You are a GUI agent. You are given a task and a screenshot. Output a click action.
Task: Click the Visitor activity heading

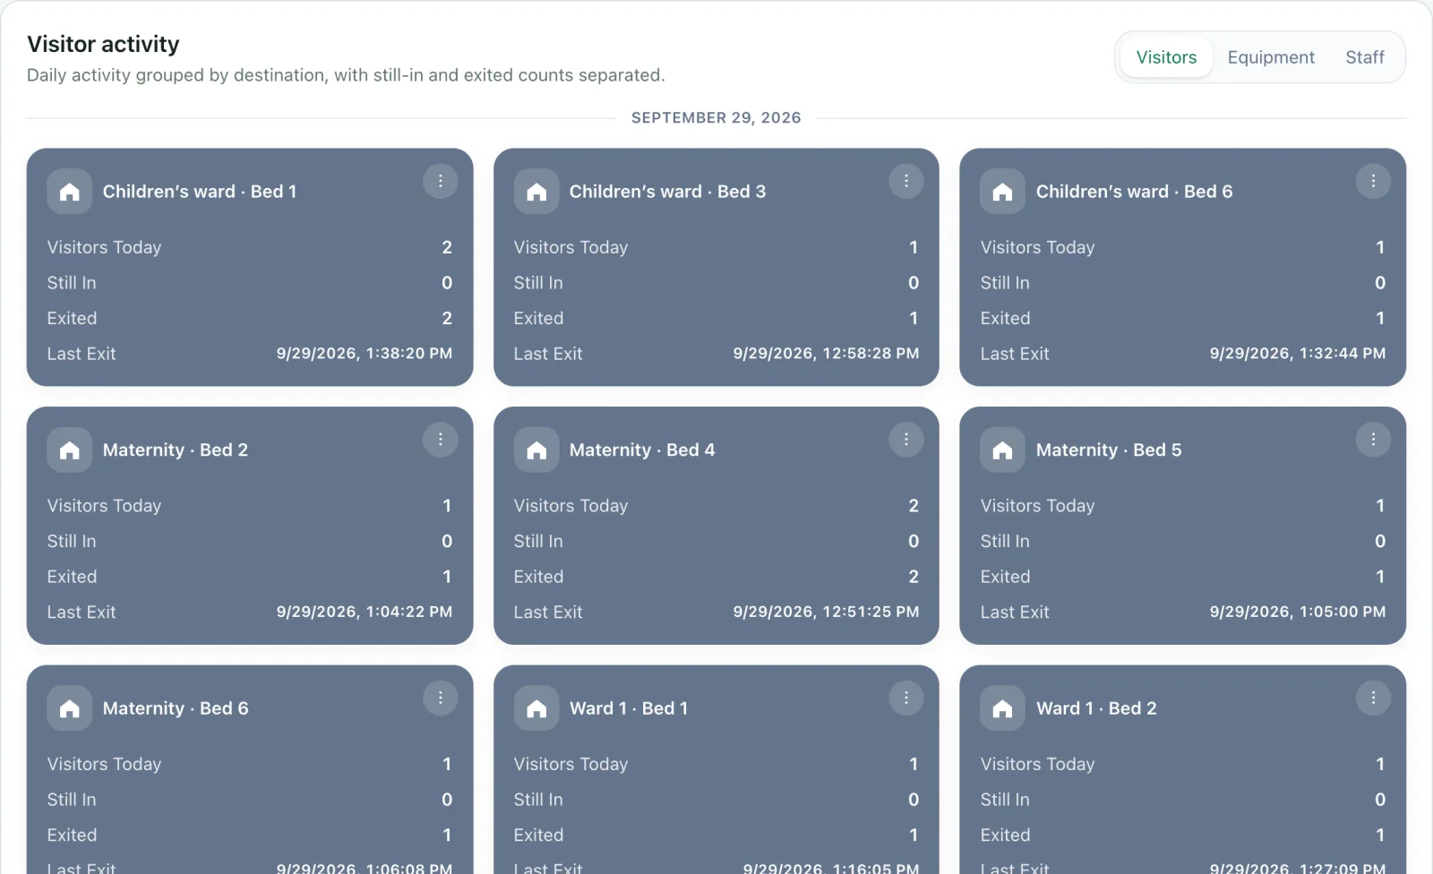(x=103, y=44)
